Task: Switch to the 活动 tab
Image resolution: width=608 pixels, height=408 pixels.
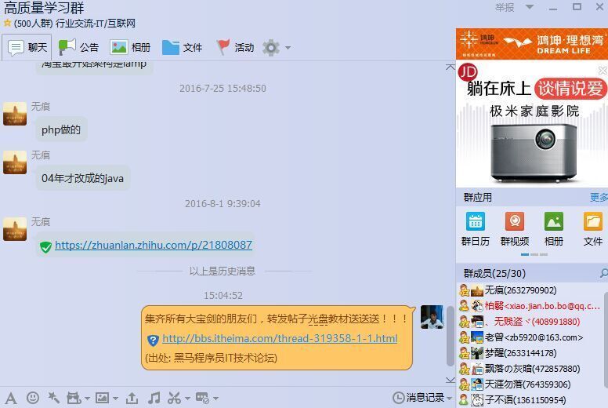Action: pyautogui.click(x=235, y=47)
